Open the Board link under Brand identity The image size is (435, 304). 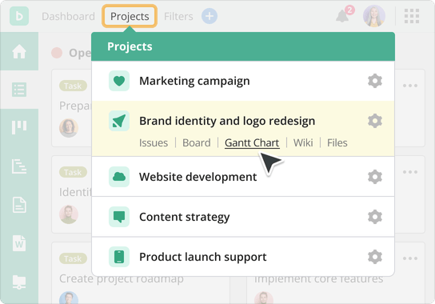(x=197, y=142)
